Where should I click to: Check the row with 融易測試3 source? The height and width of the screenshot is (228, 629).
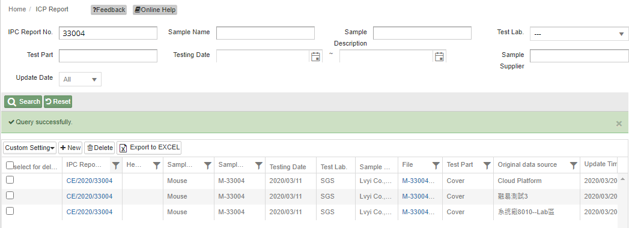pyautogui.click(x=10, y=195)
